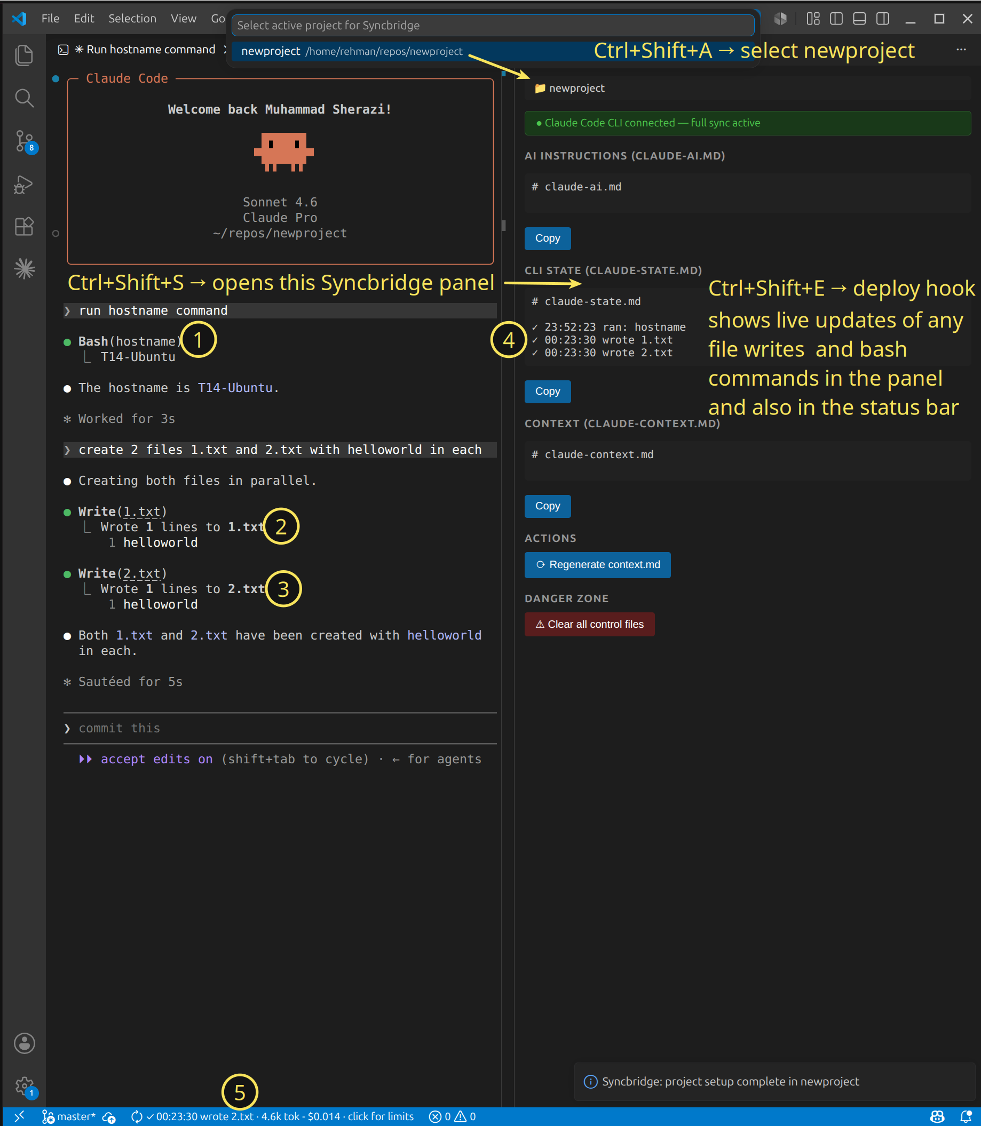Copy the CLI State claude-state.md content
Screen dimensions: 981x1126
click(548, 392)
